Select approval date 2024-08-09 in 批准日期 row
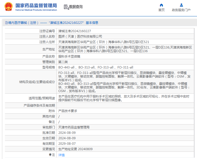197x159 pixels. point(67,133)
